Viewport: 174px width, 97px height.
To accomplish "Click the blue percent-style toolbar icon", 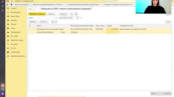I will [x=76, y=14].
